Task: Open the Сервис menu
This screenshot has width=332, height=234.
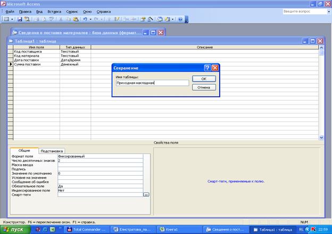Action: tap(72, 11)
